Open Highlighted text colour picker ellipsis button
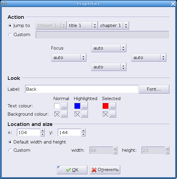This screenshot has width=177, height=179. (x=84, y=106)
